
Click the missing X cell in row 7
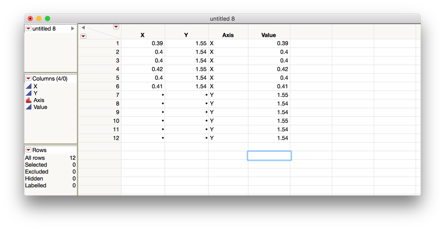pos(143,95)
